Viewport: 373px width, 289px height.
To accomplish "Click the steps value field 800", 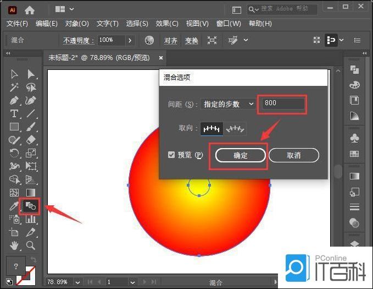I will coord(283,103).
